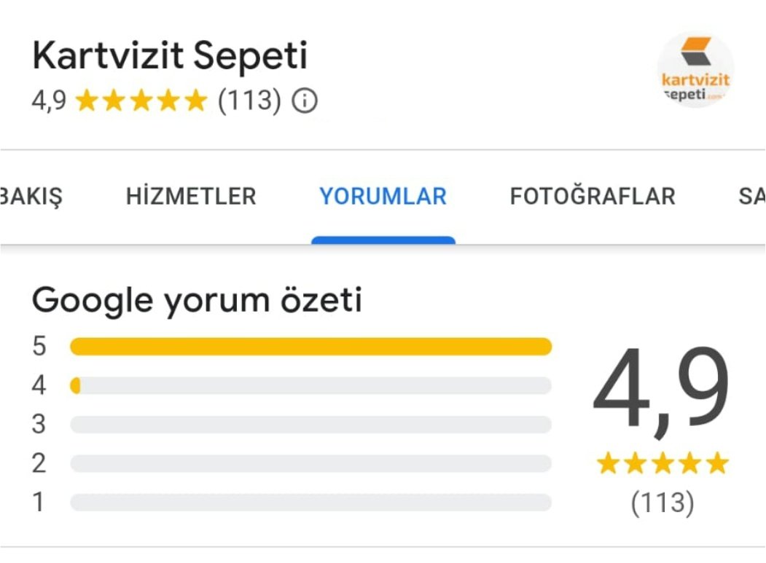Click the first star below the 4,9 summary
Image resolution: width=766 pixels, height=563 pixels.
pos(607,461)
